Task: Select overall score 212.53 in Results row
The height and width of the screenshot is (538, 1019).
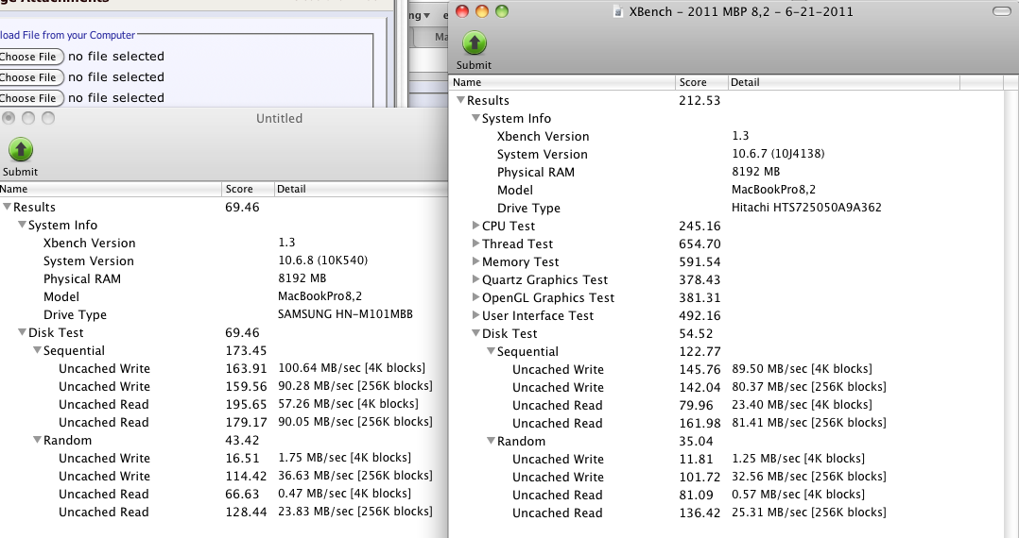Action: pyautogui.click(x=699, y=101)
